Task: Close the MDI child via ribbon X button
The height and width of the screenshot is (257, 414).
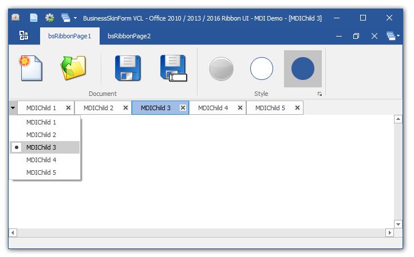Action: click(x=374, y=36)
